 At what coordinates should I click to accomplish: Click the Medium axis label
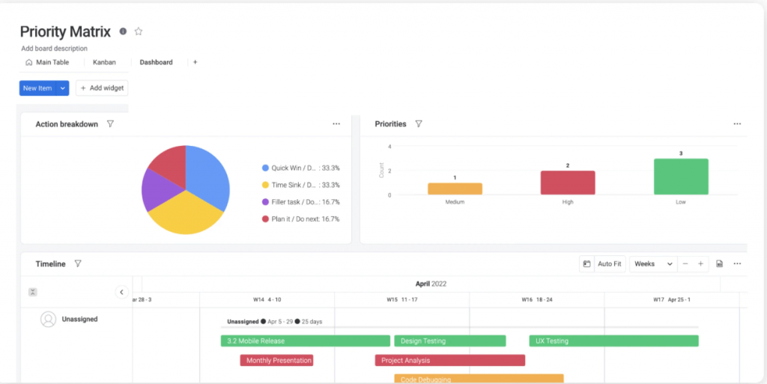pyautogui.click(x=455, y=202)
